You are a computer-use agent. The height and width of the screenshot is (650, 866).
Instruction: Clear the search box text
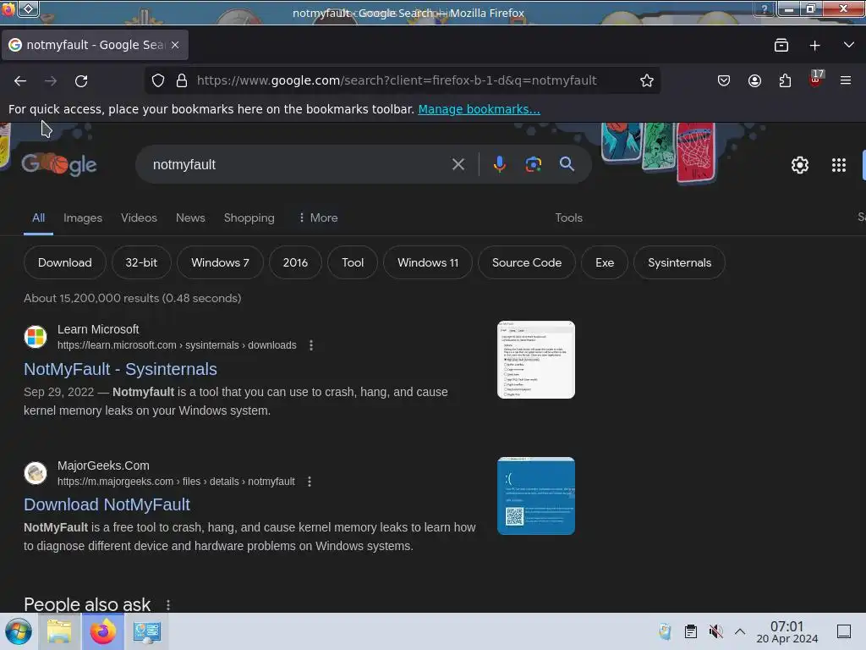pos(458,164)
